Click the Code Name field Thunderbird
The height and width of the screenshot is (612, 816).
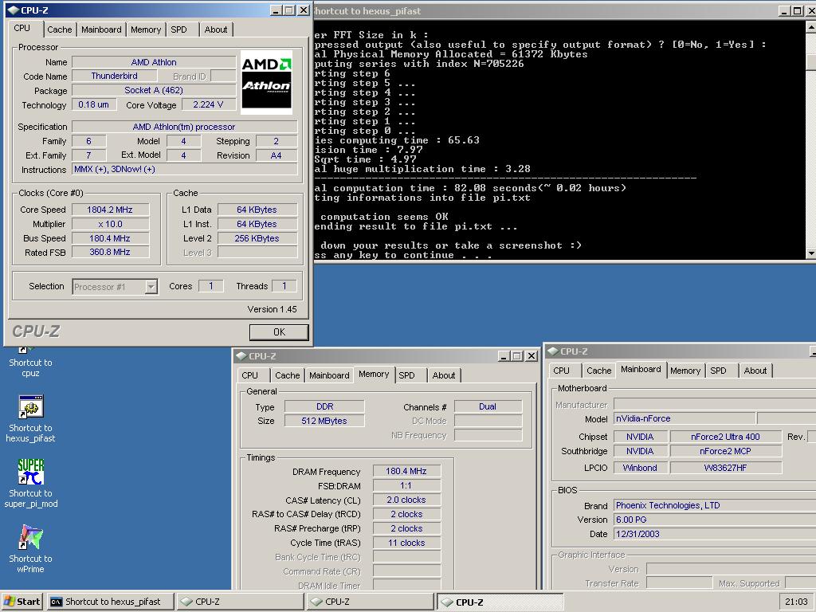tap(114, 76)
